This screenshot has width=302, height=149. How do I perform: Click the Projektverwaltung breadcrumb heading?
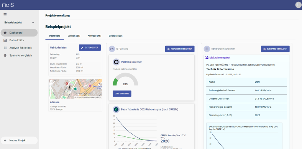57,16
